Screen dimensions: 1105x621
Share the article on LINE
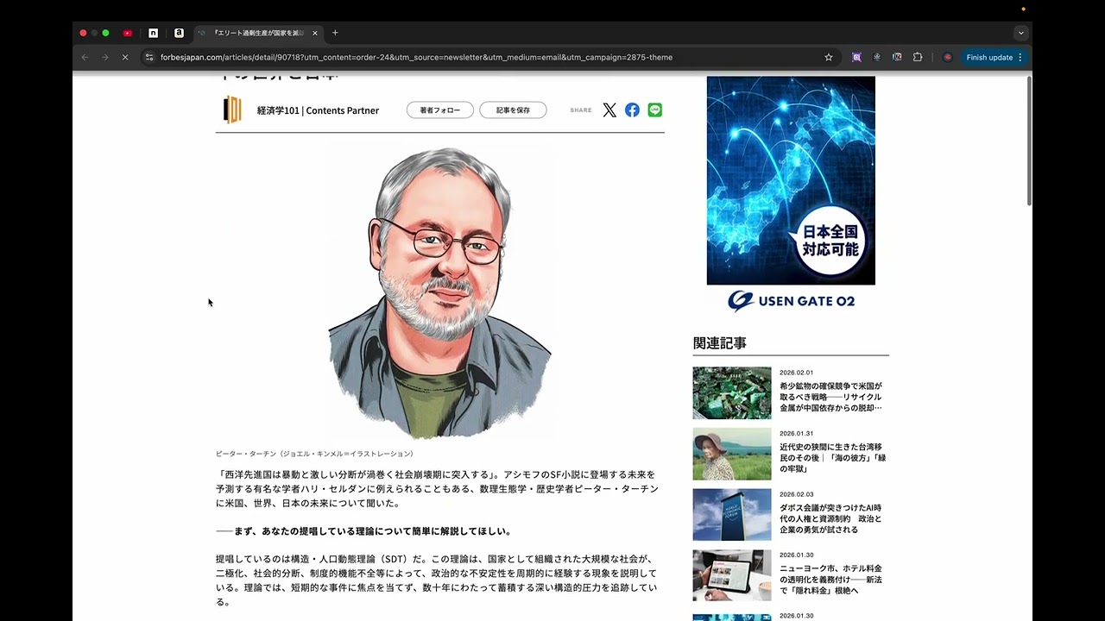[655, 110]
